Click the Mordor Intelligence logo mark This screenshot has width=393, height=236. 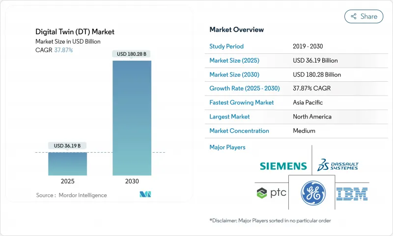(145, 195)
